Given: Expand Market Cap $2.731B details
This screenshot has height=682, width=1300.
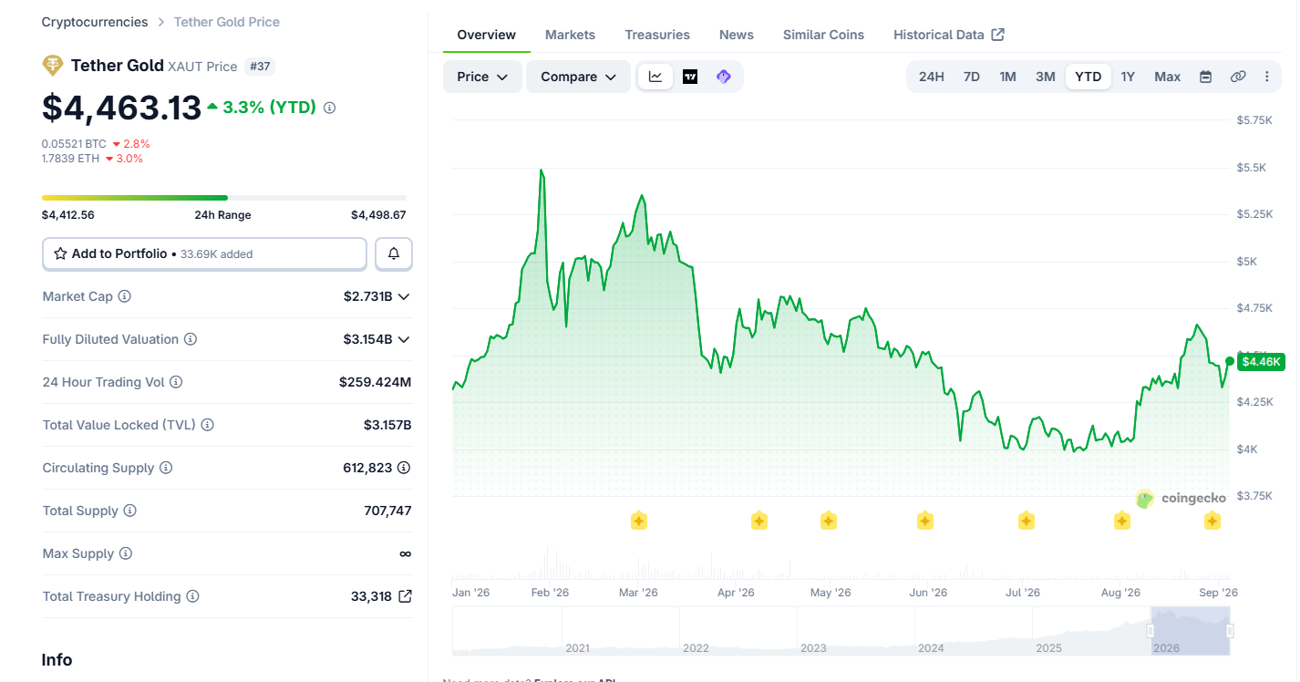Looking at the screenshot, I should click(x=404, y=296).
